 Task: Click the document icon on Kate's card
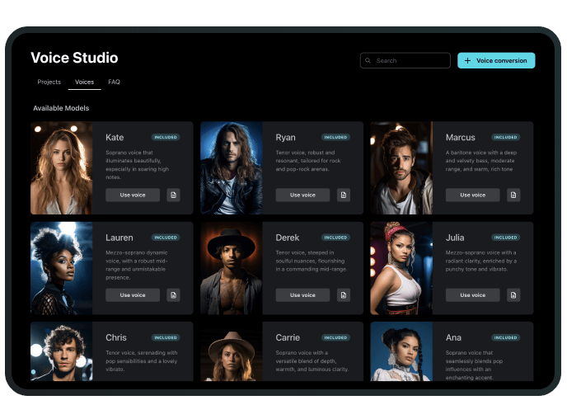173,195
